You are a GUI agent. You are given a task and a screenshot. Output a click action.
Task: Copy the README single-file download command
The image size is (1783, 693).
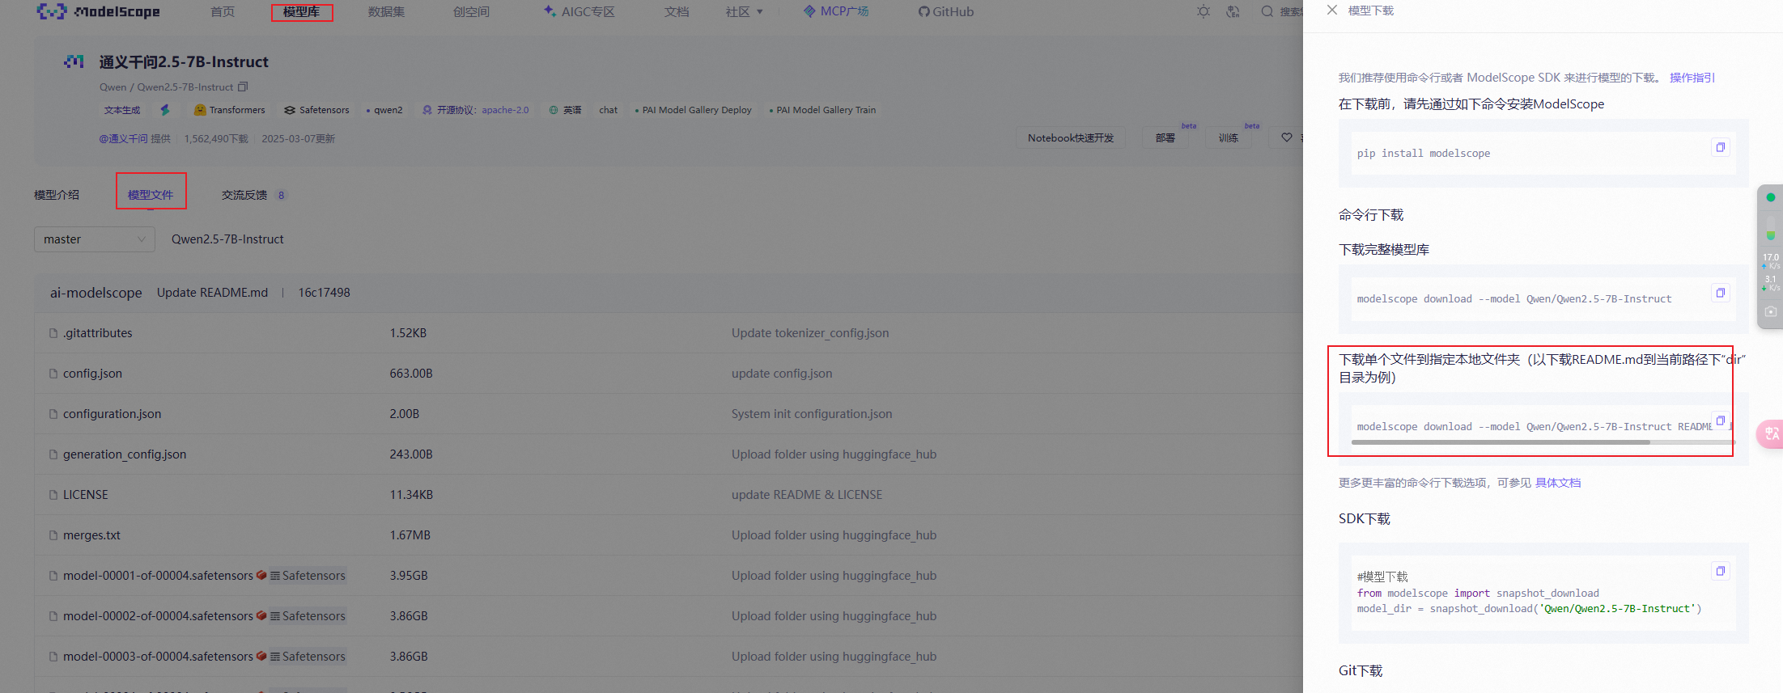[1721, 420]
